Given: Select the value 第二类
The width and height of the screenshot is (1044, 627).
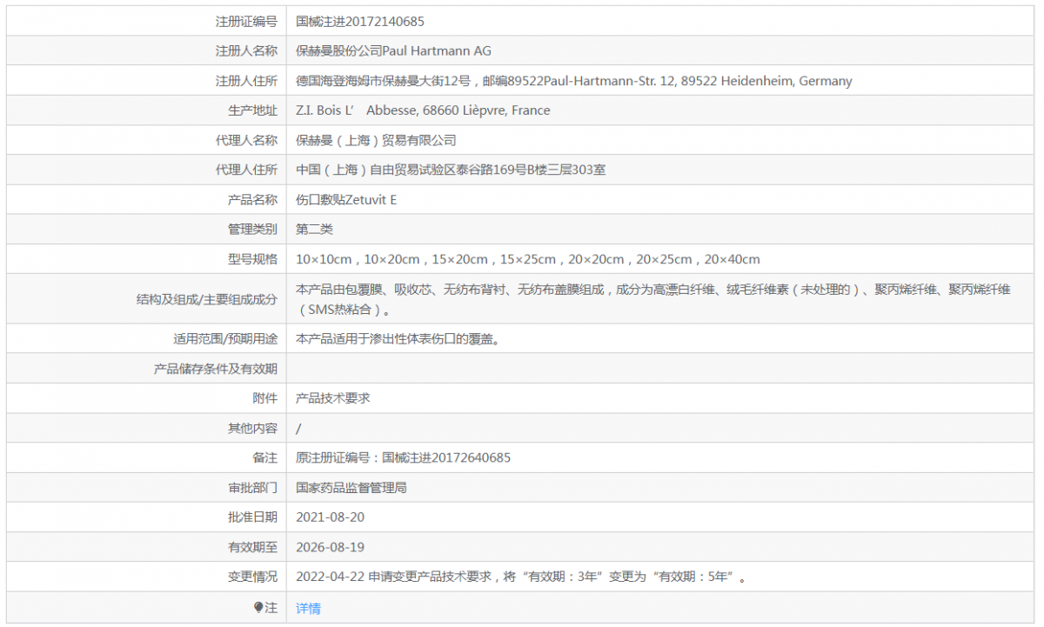Looking at the screenshot, I should point(314,230).
